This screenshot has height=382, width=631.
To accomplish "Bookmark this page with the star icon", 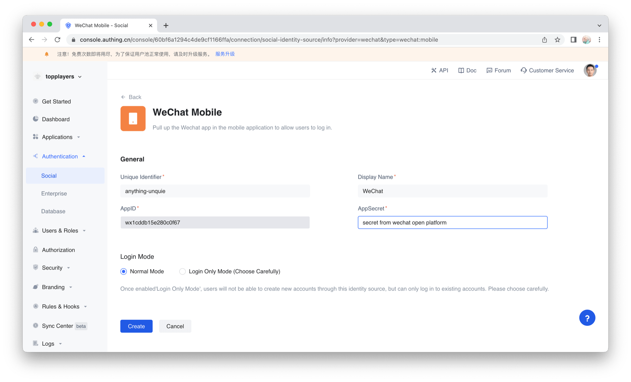I will click(557, 40).
